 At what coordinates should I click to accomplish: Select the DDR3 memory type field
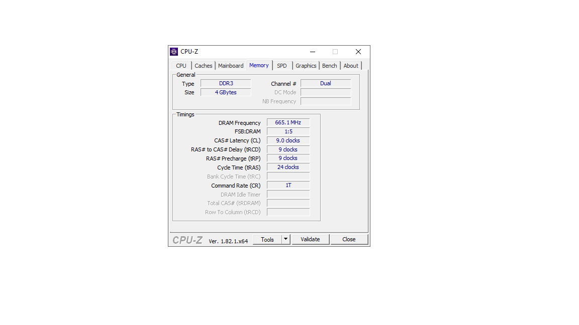(x=226, y=83)
